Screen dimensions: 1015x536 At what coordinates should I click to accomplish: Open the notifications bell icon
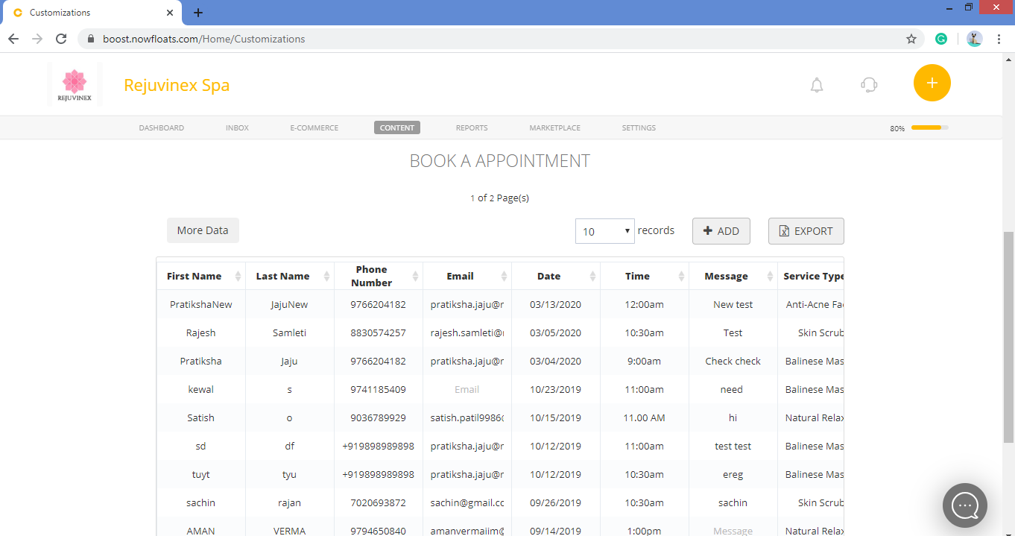pos(816,84)
